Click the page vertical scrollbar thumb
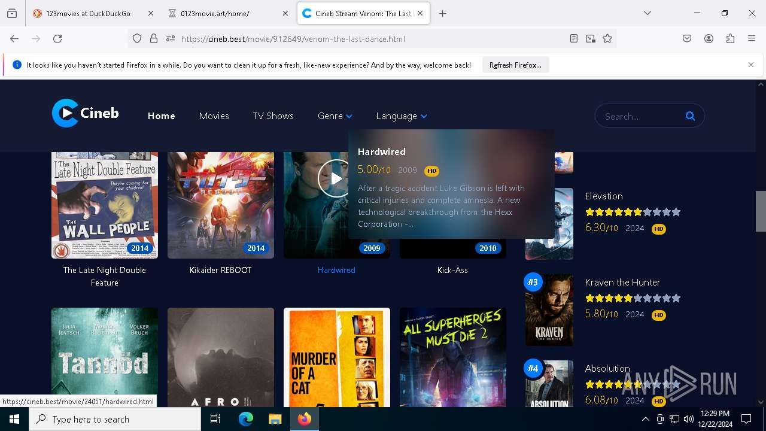The width and height of the screenshot is (766, 431). [x=761, y=211]
